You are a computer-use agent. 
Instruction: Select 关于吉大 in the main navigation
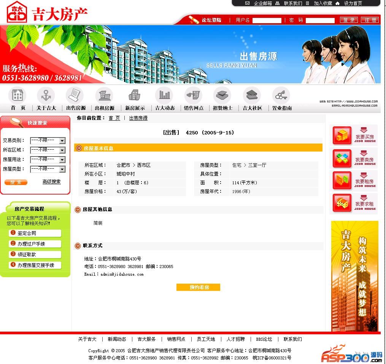(46, 108)
